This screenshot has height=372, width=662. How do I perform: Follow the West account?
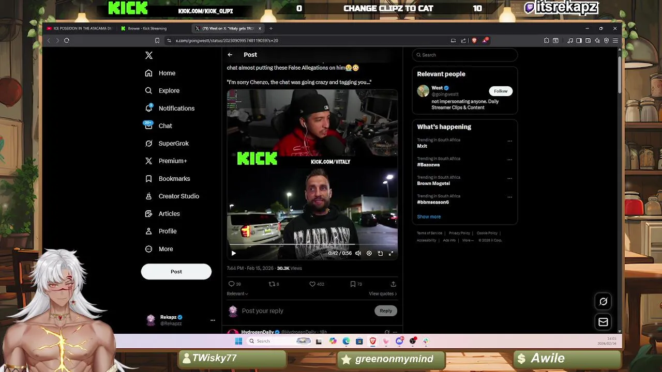[501, 91]
